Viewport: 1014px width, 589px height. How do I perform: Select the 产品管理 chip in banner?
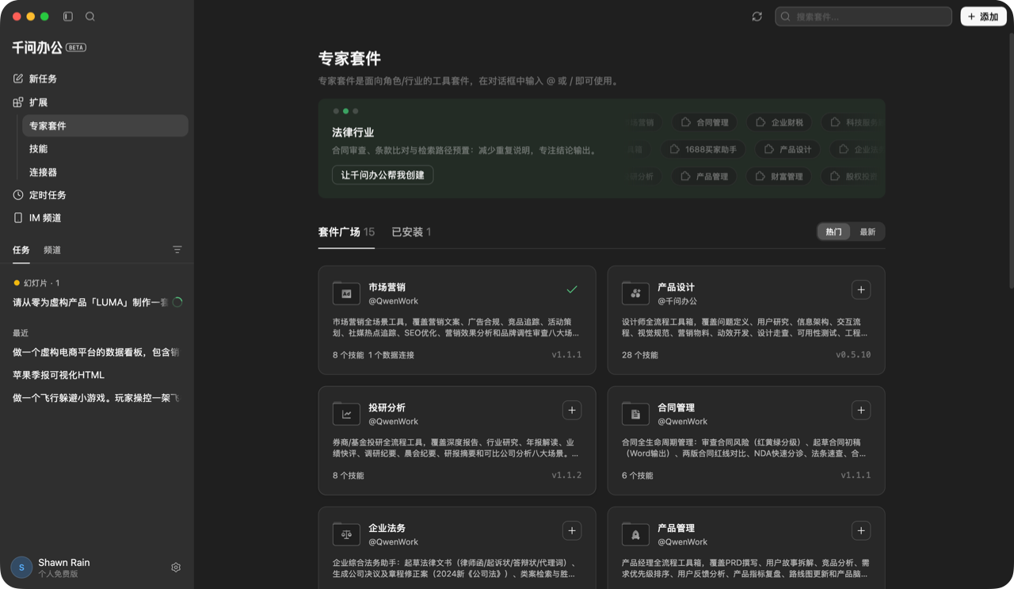(x=703, y=177)
